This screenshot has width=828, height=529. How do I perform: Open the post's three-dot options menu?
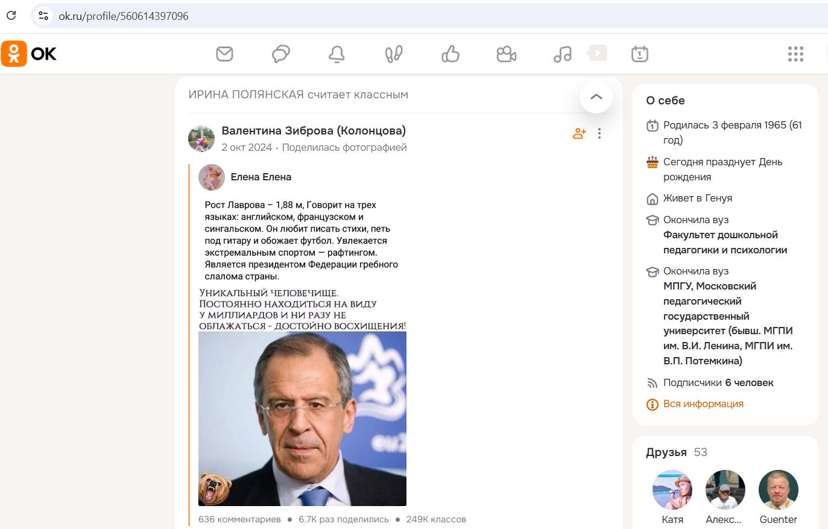point(599,133)
